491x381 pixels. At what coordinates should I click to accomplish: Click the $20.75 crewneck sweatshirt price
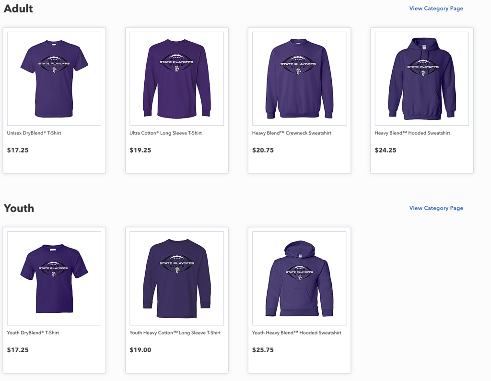[x=263, y=150]
